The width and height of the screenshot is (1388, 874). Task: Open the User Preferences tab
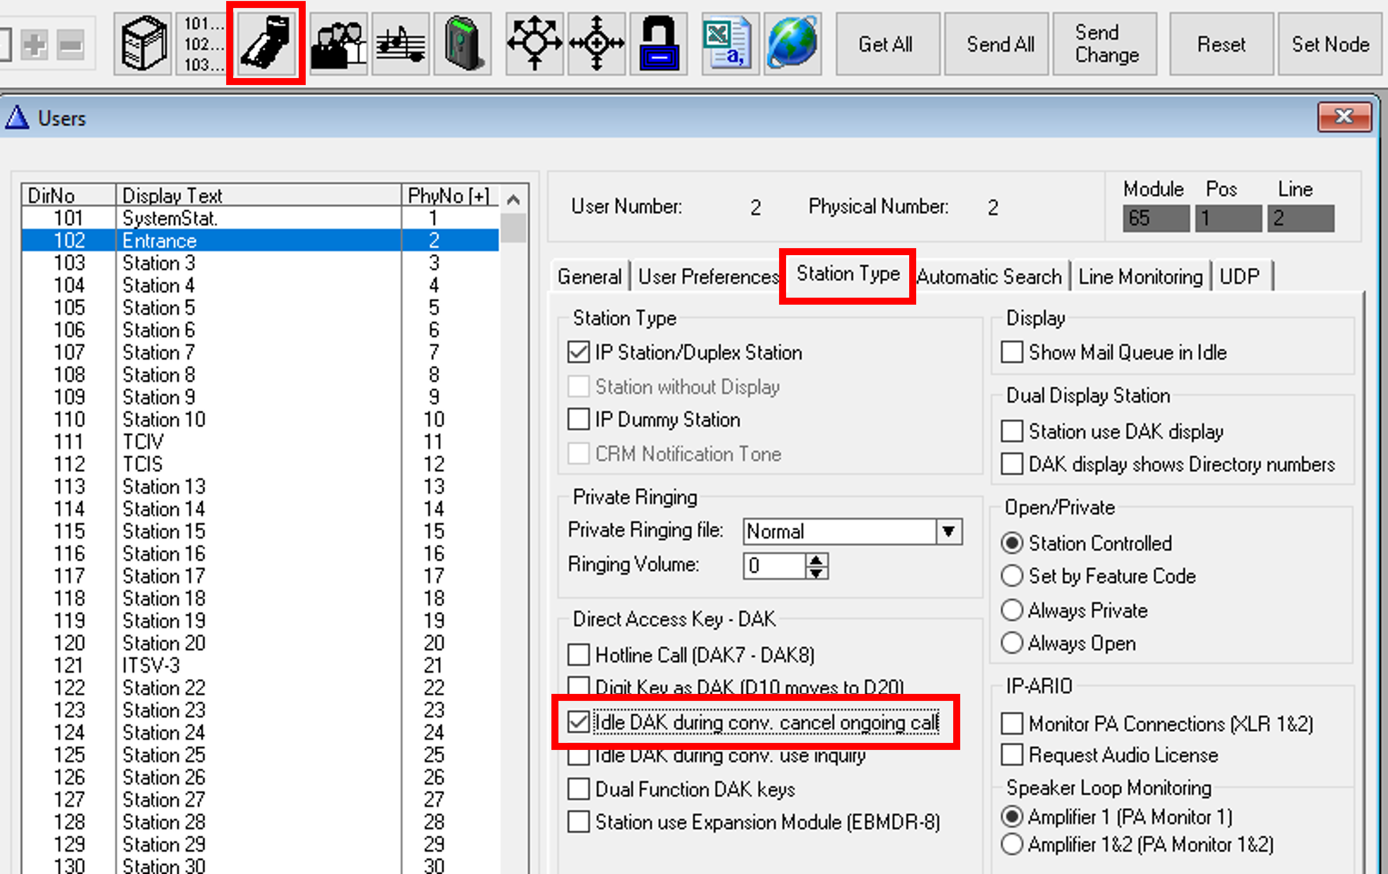(x=709, y=277)
